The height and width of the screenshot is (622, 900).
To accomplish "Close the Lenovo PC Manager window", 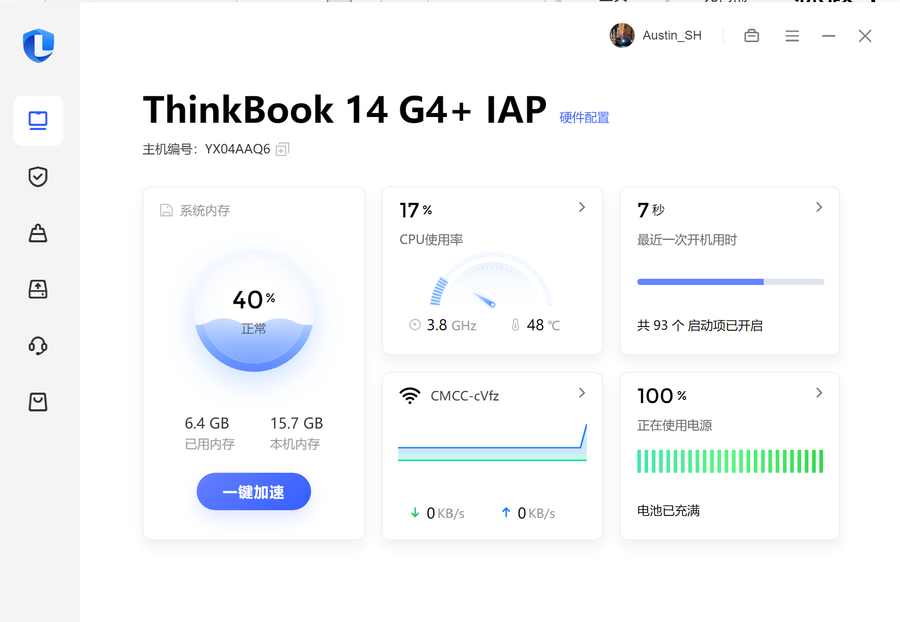I will click(x=865, y=36).
